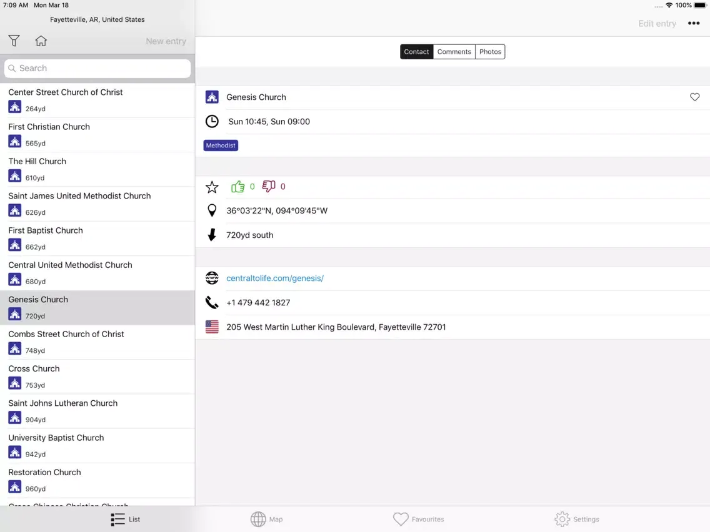Tap the magnifier icon in the search field
Screen dimensions: 710x532
[x=12, y=68]
